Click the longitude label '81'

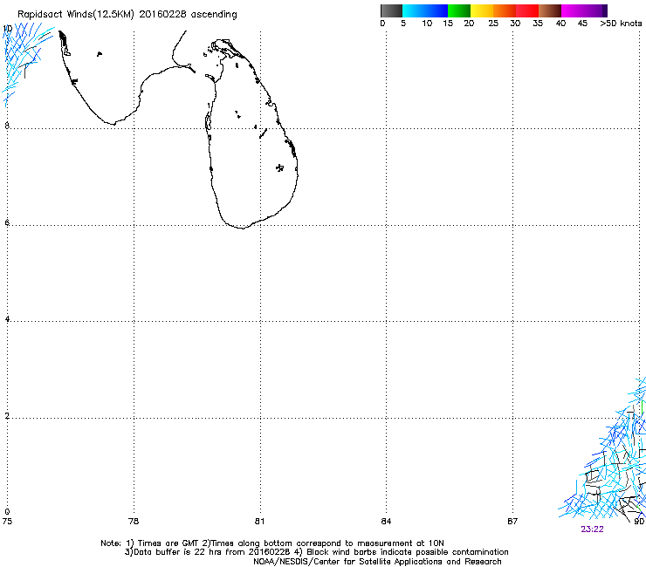[x=259, y=522]
